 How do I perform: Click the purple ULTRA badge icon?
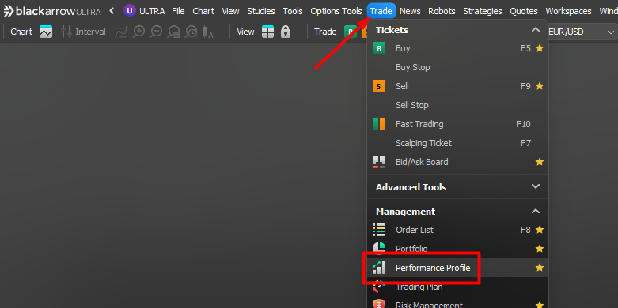[129, 11]
